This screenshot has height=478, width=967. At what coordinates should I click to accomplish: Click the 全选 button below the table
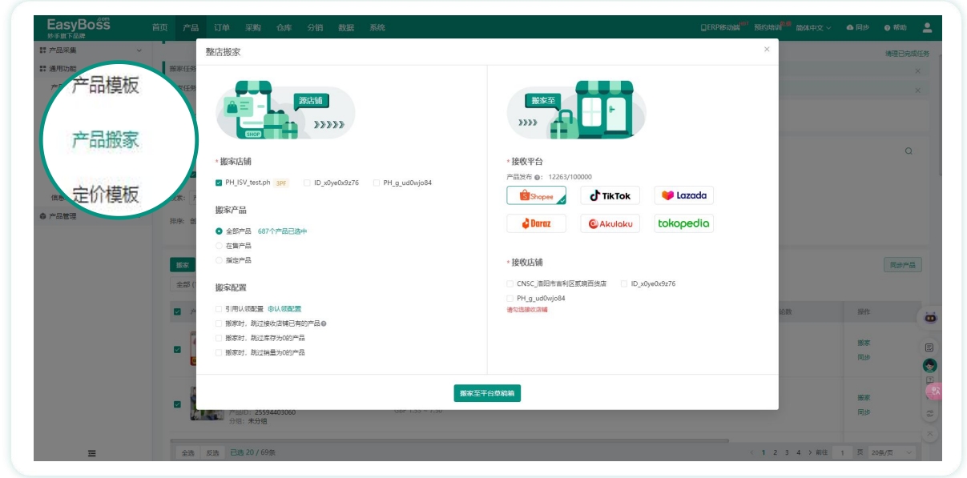[x=187, y=453]
